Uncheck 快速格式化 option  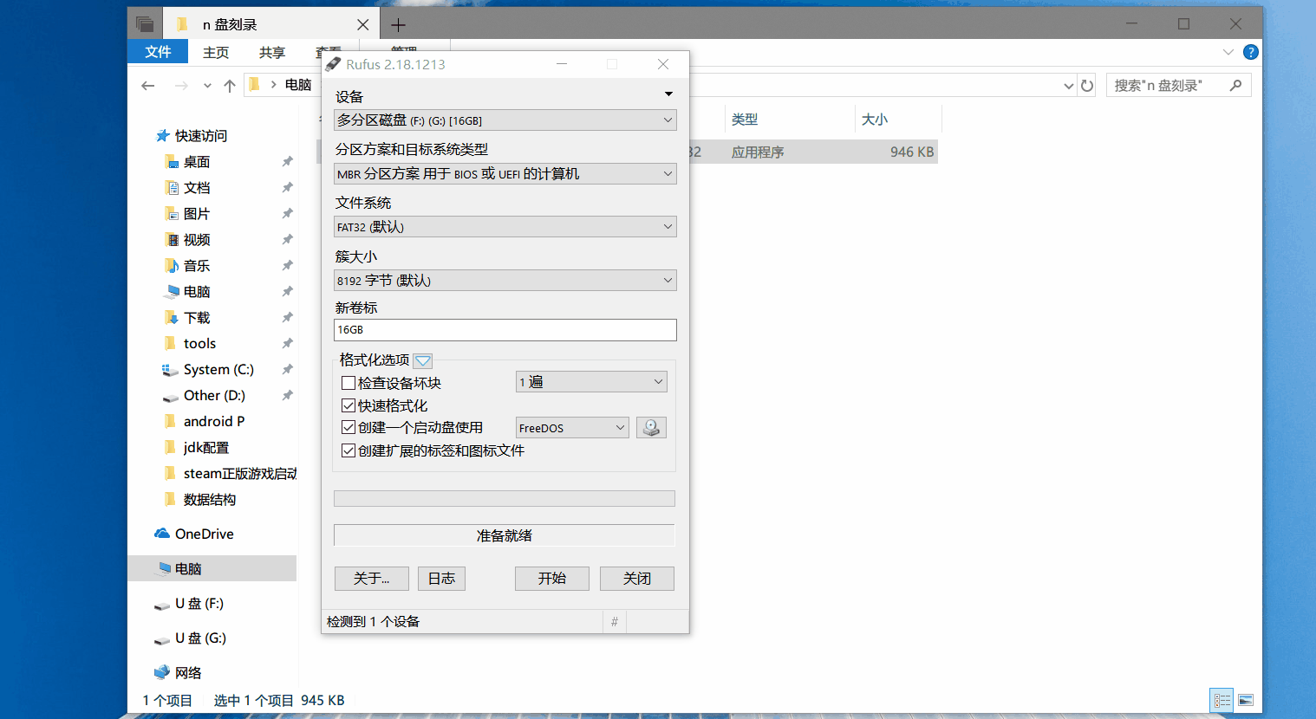pyautogui.click(x=349, y=405)
